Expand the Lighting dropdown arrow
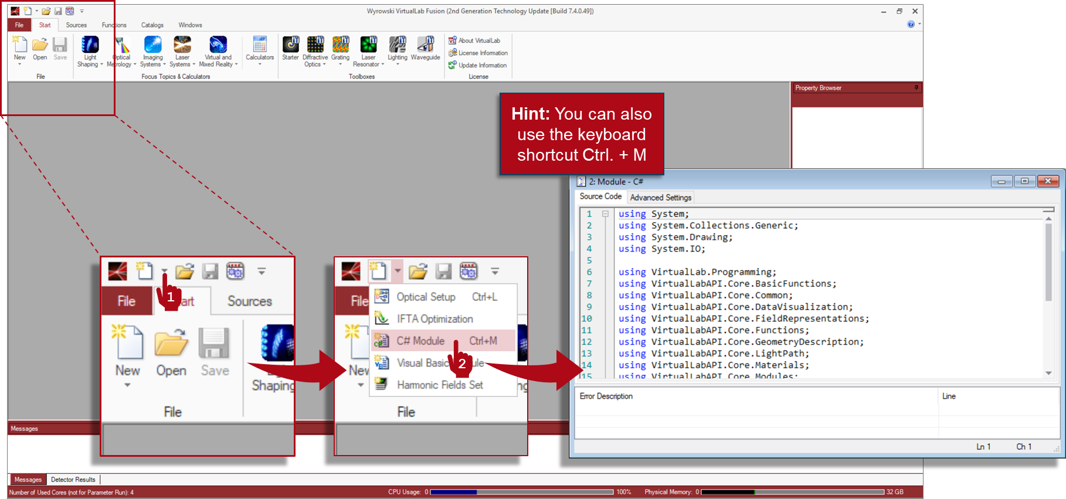This screenshot has width=1066, height=499. (x=397, y=64)
